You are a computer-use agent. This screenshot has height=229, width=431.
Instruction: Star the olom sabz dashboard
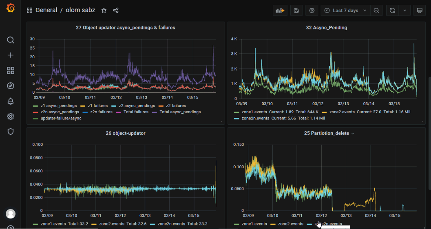pyautogui.click(x=104, y=11)
